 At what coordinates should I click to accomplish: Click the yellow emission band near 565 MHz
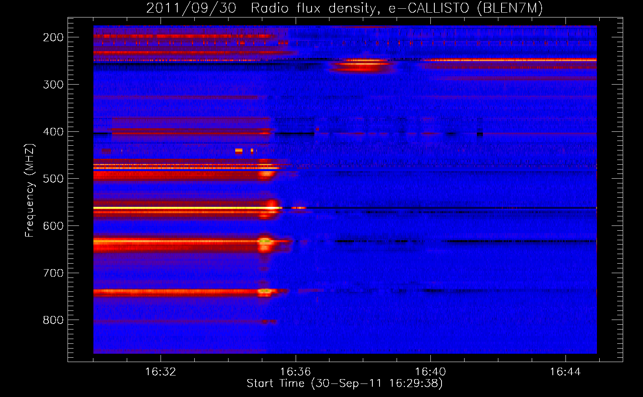(187, 208)
